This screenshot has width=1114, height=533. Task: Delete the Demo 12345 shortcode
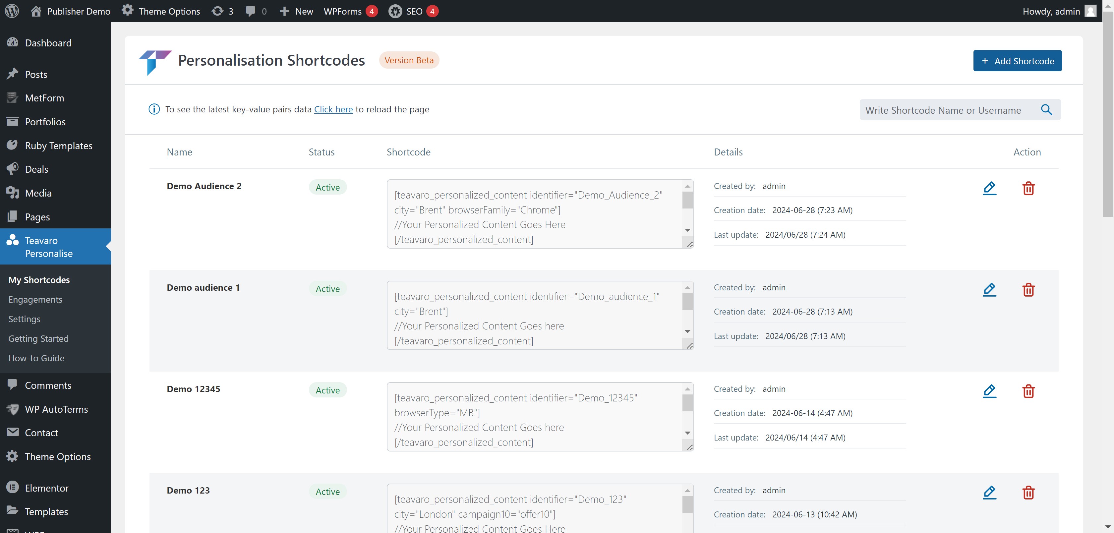[1028, 391]
